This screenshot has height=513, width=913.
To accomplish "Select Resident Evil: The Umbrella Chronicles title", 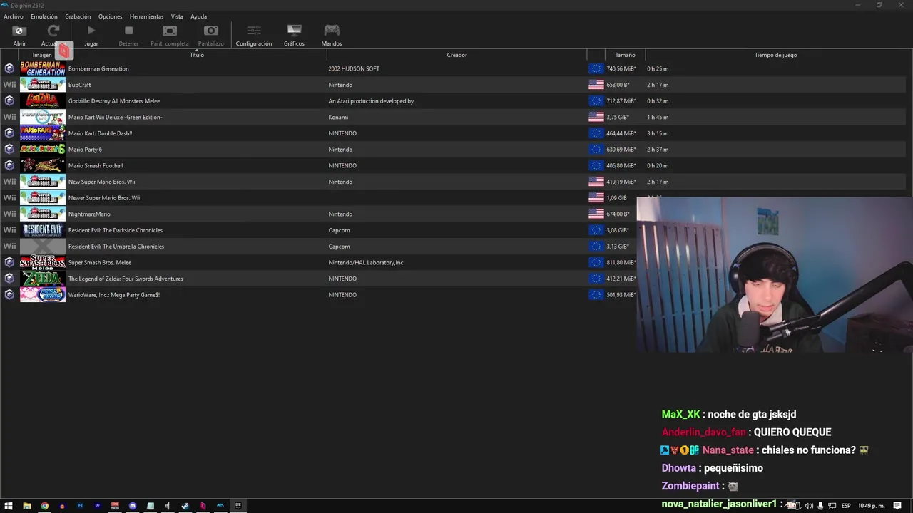I will tap(116, 247).
